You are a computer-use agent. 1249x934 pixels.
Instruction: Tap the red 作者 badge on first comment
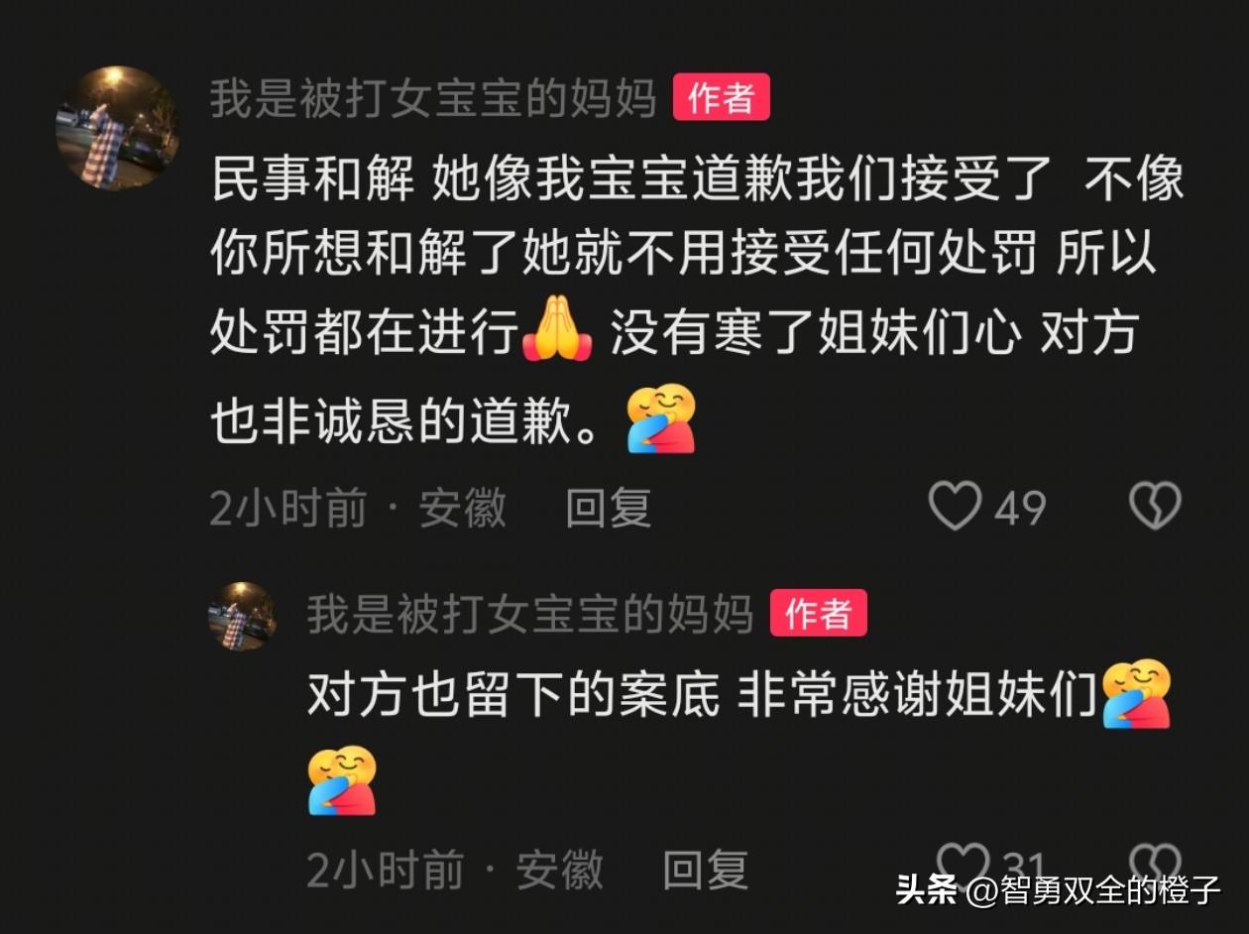click(x=722, y=98)
